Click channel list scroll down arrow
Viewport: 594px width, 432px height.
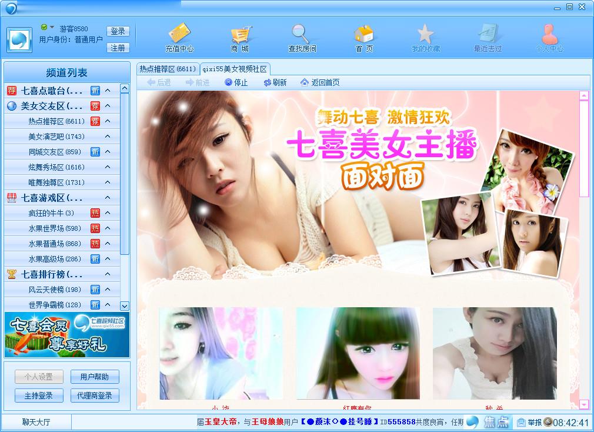[x=125, y=306]
